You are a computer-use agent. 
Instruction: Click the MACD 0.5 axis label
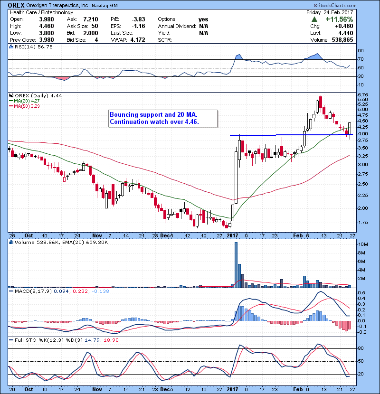click(x=361, y=293)
